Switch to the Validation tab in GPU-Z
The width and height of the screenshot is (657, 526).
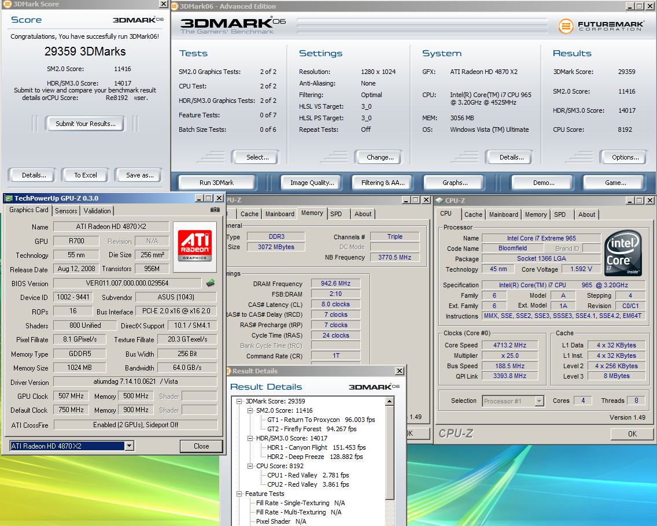coord(97,210)
